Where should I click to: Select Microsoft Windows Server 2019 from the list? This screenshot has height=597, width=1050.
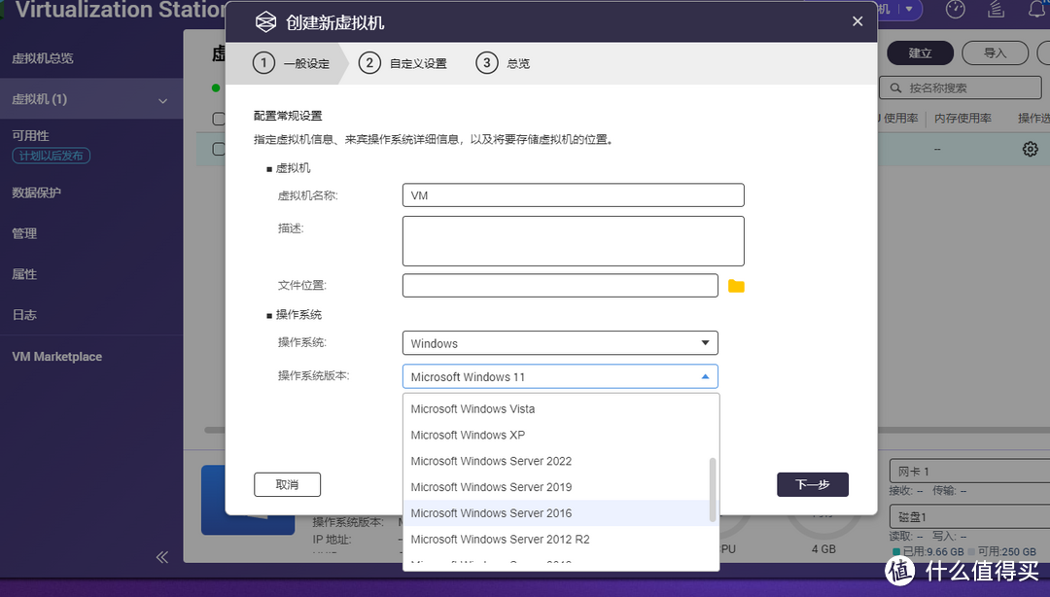[x=491, y=486]
